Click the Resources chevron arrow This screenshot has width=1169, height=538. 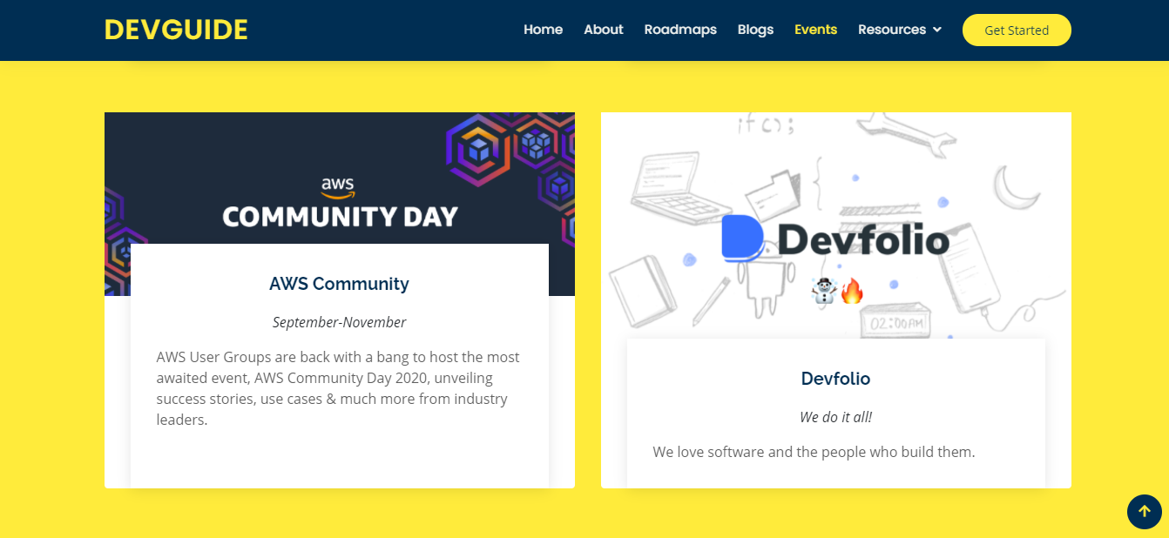click(937, 30)
